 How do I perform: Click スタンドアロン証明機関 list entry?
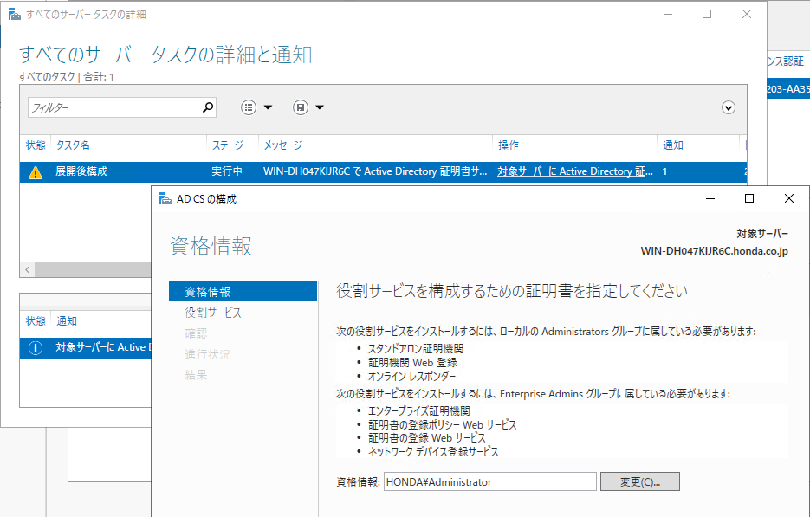[415, 349]
